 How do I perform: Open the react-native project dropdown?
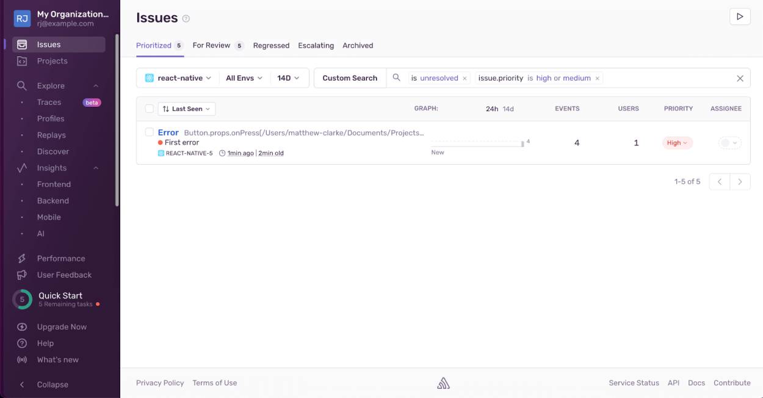point(178,78)
